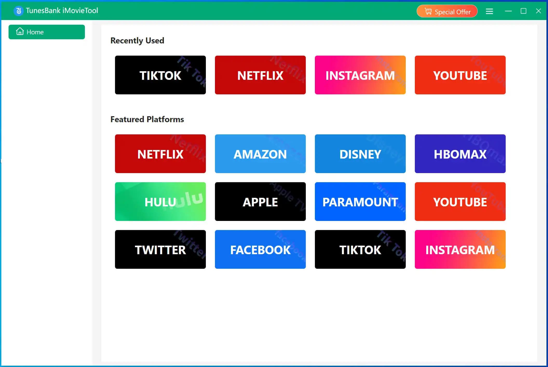Select the Apple platform tile
The image size is (548, 367).
(260, 202)
